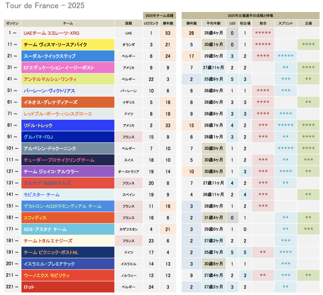Click UAE riders' win count '28'
The height and width of the screenshot is (295, 323).
(191, 33)
